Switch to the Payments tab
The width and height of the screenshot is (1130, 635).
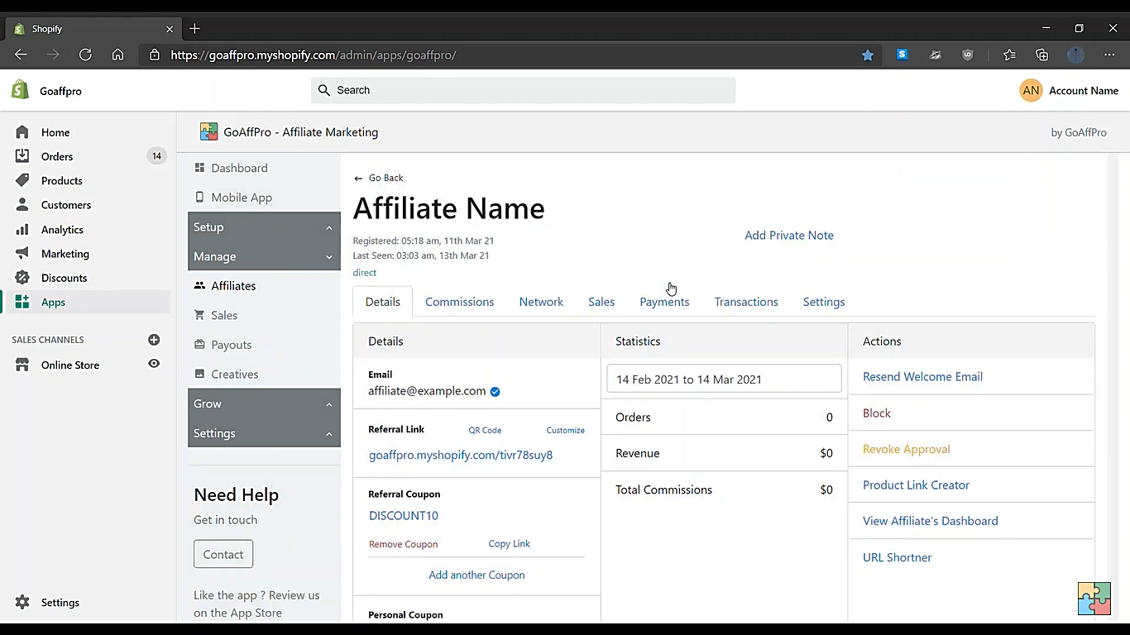tap(664, 302)
